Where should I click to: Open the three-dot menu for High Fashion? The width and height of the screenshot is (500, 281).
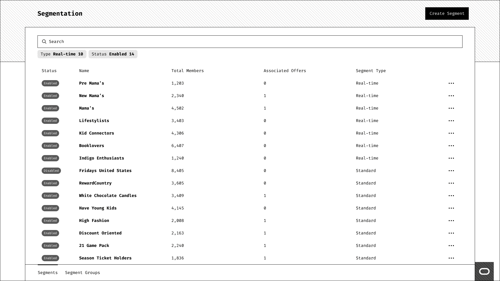click(x=451, y=221)
